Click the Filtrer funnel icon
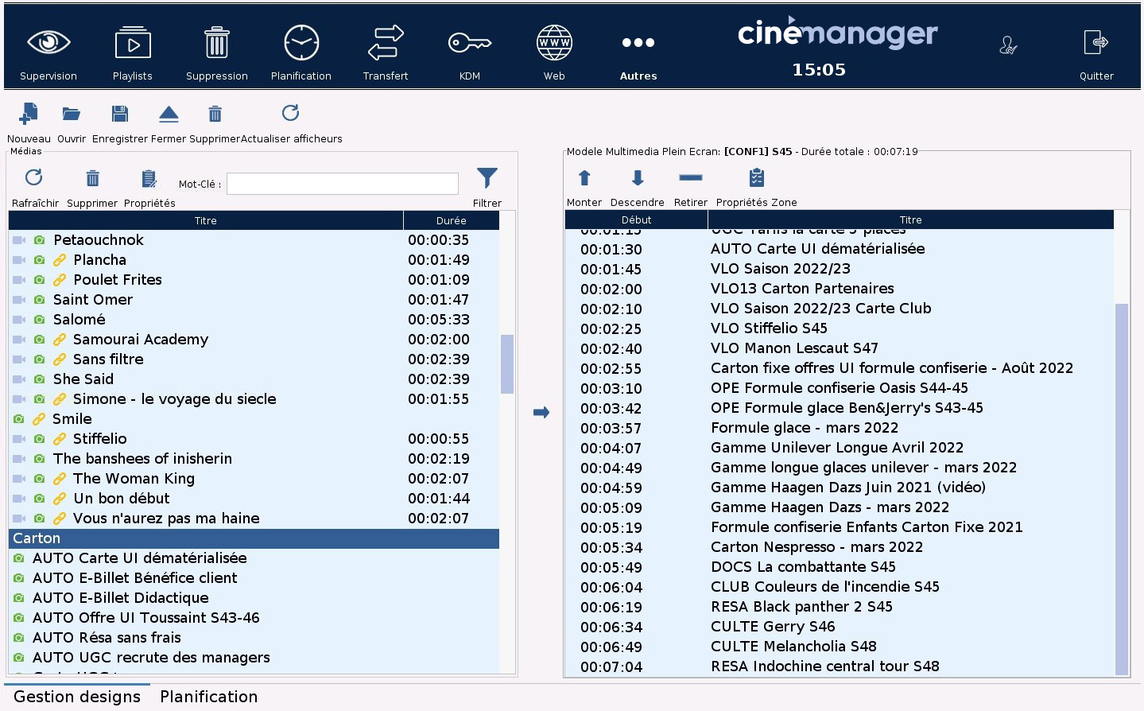The height and width of the screenshot is (711, 1144). click(x=487, y=178)
